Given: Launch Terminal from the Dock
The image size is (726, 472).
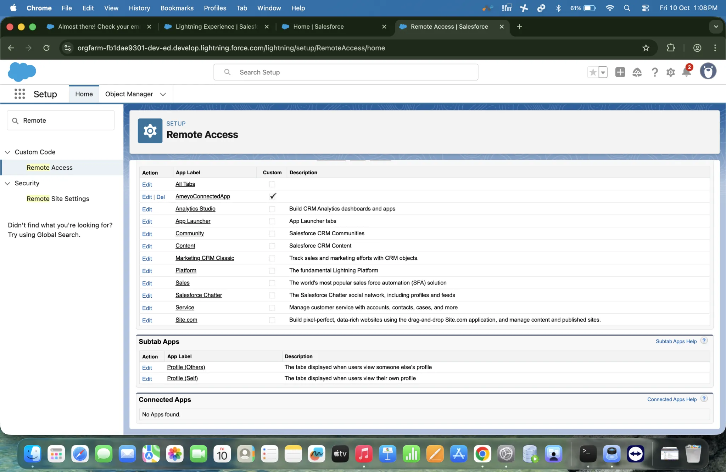Looking at the screenshot, I should [588, 454].
